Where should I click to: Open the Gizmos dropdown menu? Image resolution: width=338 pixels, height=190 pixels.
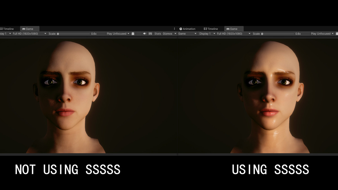click(x=175, y=33)
